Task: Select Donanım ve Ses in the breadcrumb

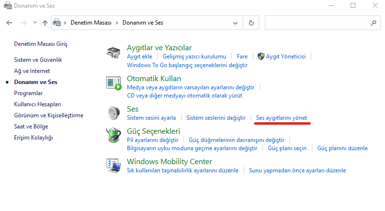Action: [143, 23]
